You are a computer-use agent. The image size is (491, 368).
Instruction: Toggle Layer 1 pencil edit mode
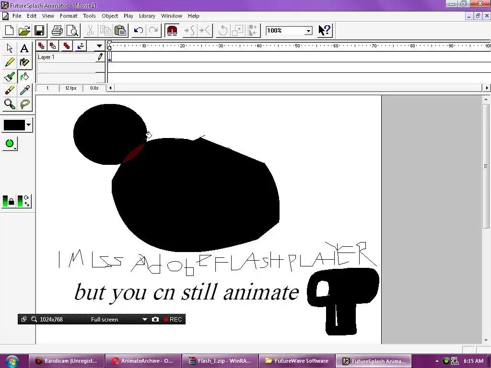(100, 57)
